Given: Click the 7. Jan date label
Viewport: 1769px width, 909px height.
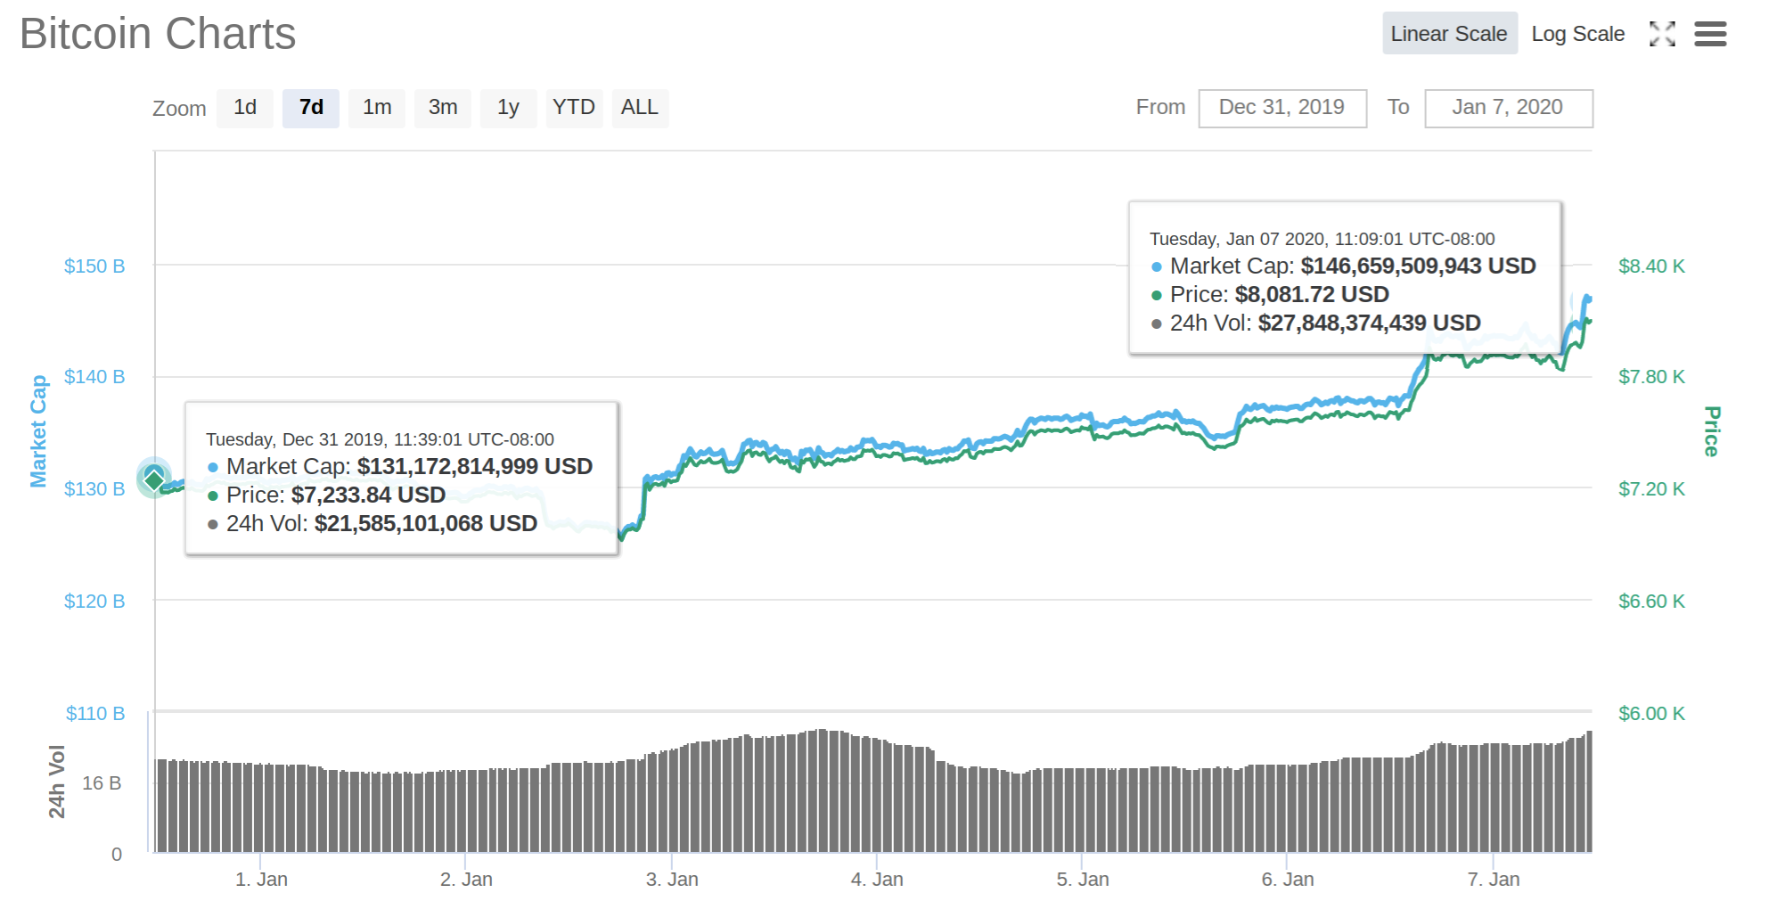Looking at the screenshot, I should tap(1494, 880).
